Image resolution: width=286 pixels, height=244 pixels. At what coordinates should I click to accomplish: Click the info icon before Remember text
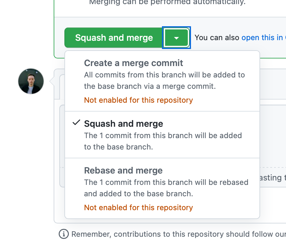pos(64,234)
